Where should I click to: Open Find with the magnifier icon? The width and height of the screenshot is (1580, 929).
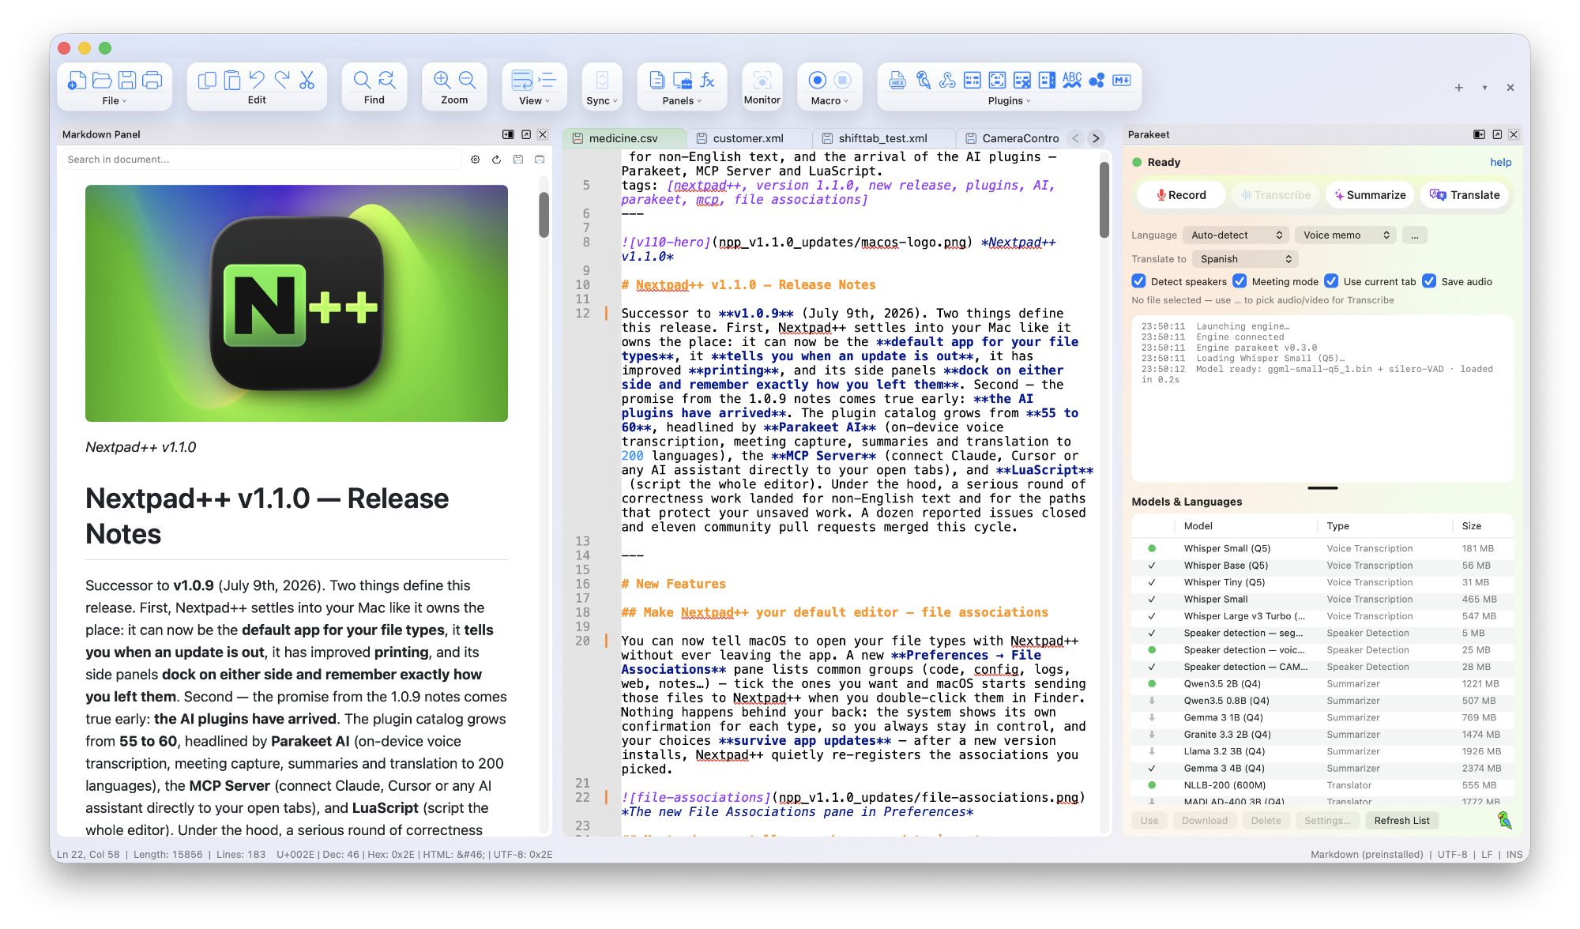[x=362, y=80]
